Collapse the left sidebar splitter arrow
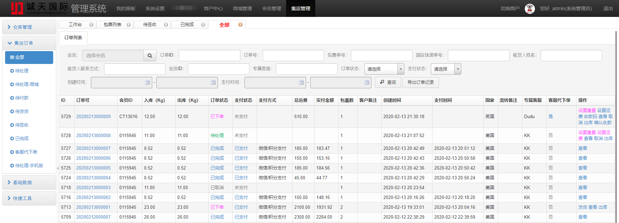This screenshot has height=223, width=619. pyautogui.click(x=58, y=168)
